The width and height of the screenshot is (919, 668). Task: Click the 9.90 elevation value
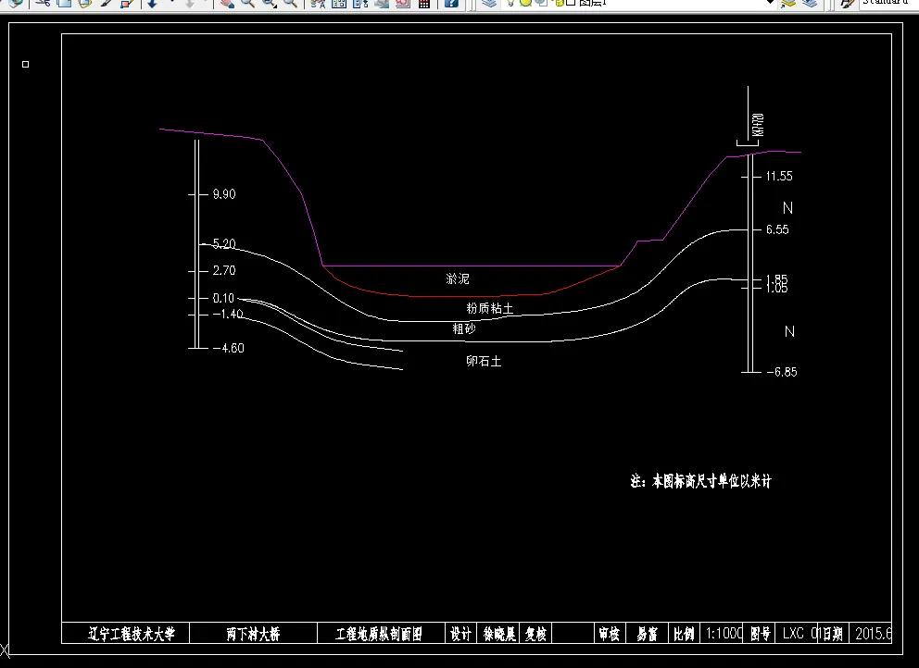(x=224, y=194)
